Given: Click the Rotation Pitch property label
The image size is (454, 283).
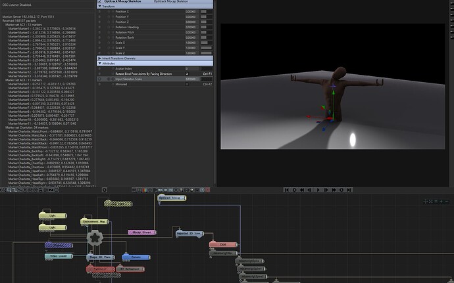Looking at the screenshot, I should (x=124, y=32).
